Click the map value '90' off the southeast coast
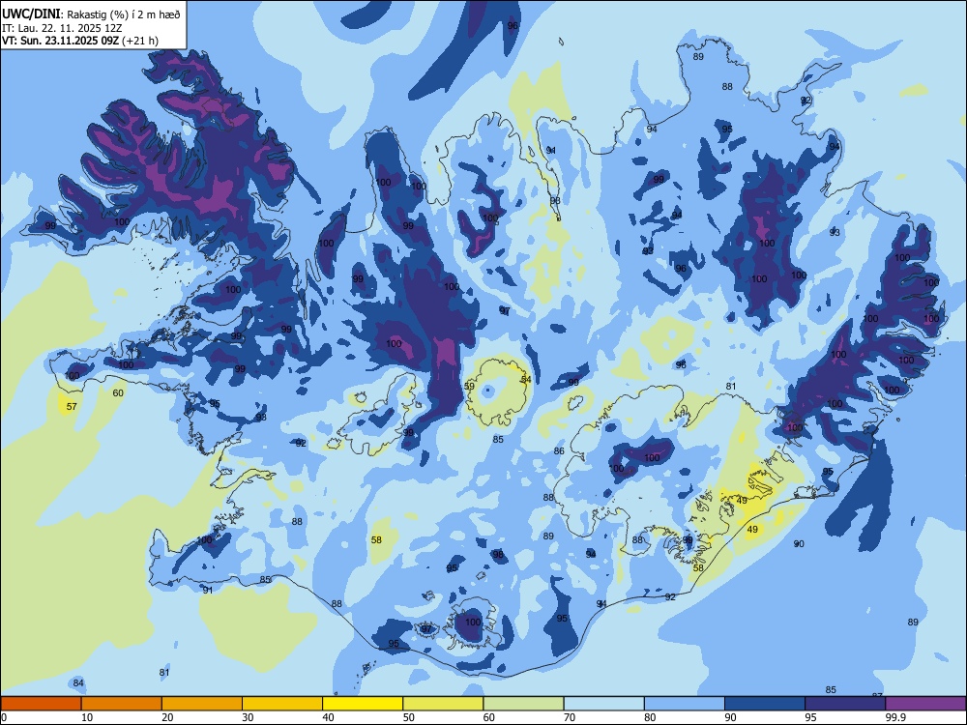Viewport: 967px width, 725px height. 799,543
